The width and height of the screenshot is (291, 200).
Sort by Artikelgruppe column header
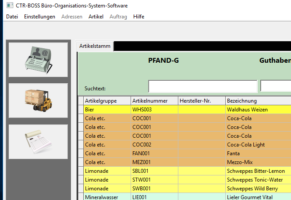tap(107, 101)
